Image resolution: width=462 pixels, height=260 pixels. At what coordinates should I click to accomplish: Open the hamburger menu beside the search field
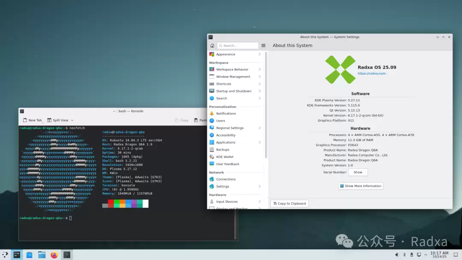point(264,45)
